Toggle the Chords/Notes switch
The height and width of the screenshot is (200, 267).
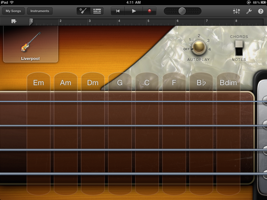click(x=239, y=48)
